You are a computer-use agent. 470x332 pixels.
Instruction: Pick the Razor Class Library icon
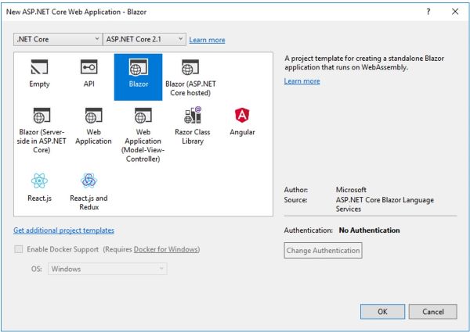pos(193,115)
